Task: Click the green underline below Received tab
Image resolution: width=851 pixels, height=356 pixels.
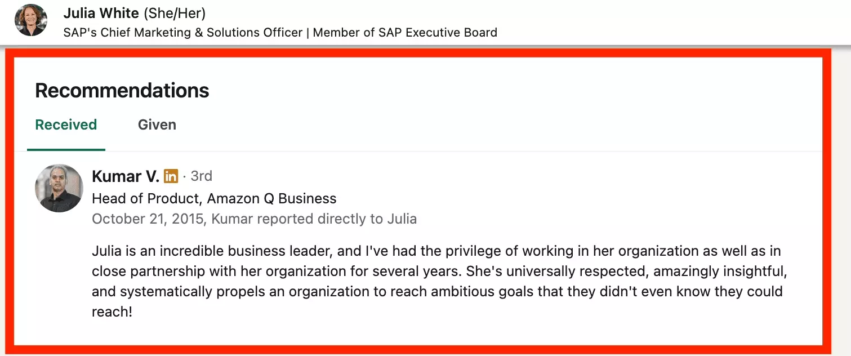Action: [x=66, y=150]
